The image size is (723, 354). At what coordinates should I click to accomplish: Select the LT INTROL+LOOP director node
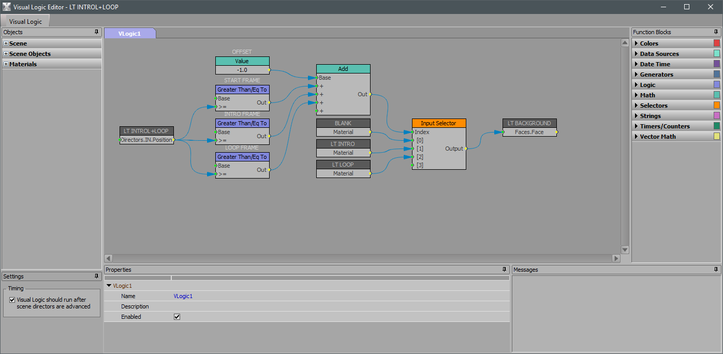146,131
